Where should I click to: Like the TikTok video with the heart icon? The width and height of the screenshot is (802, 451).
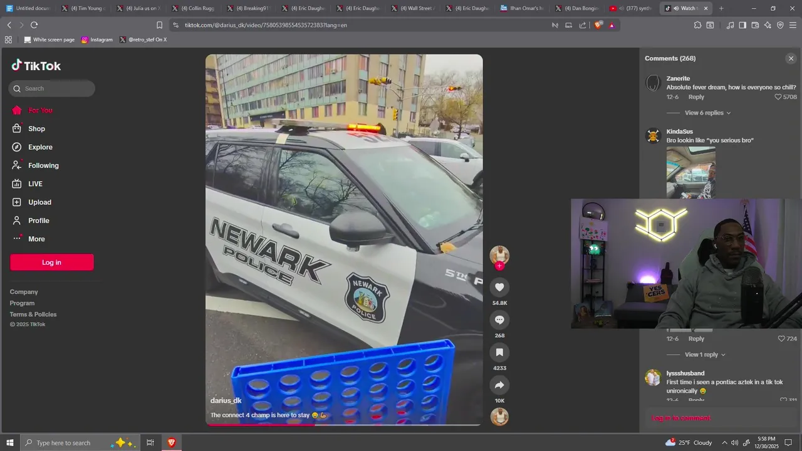[499, 288]
